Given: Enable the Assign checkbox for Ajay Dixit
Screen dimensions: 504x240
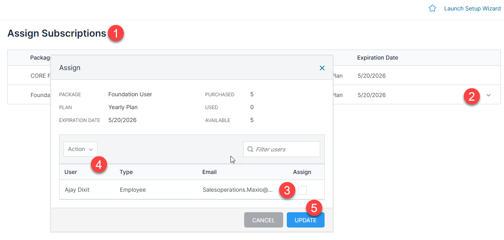Looking at the screenshot, I should tap(302, 190).
